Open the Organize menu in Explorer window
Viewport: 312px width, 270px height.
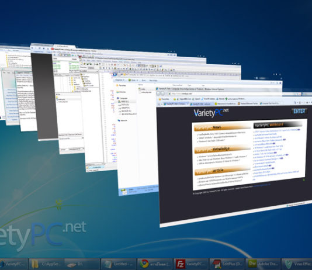pyautogui.click(x=120, y=80)
